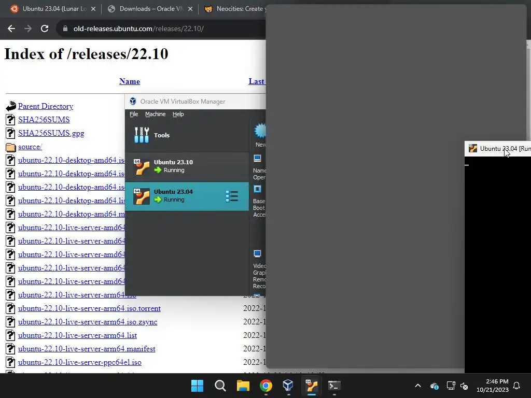Viewport: 531px width, 398px height.
Task: Click the address bar URL
Action: 138,29
